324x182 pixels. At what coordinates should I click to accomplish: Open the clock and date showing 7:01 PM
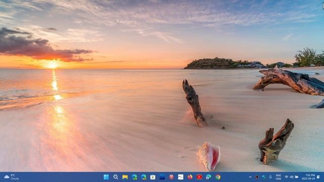tap(308, 177)
